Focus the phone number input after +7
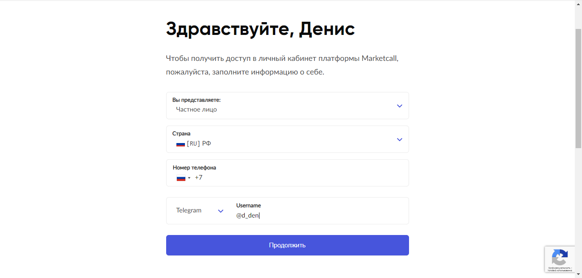The width and height of the screenshot is (582, 278). (x=298, y=178)
